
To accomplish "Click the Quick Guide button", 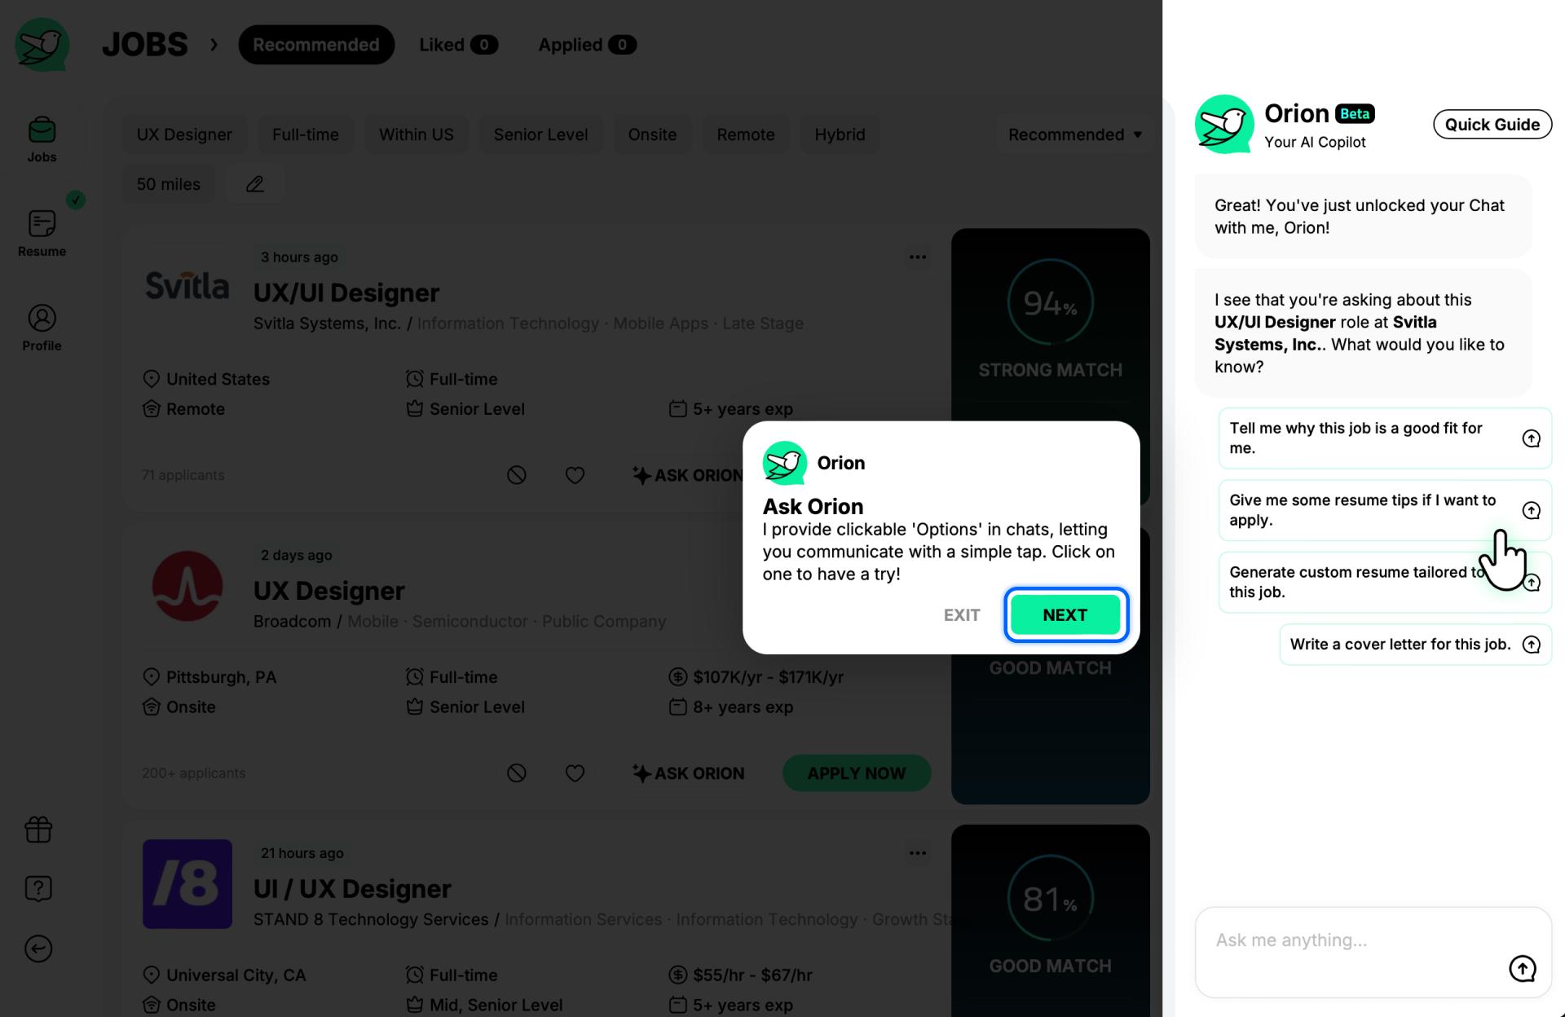I will tap(1491, 125).
